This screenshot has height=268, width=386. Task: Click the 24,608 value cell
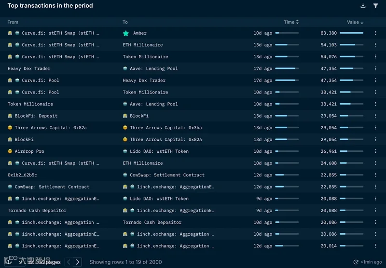pyautogui.click(x=329, y=163)
